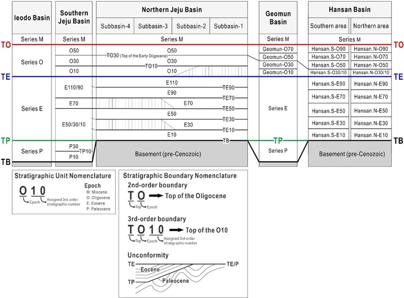Select the Subbasin-1 column header

click(228, 26)
